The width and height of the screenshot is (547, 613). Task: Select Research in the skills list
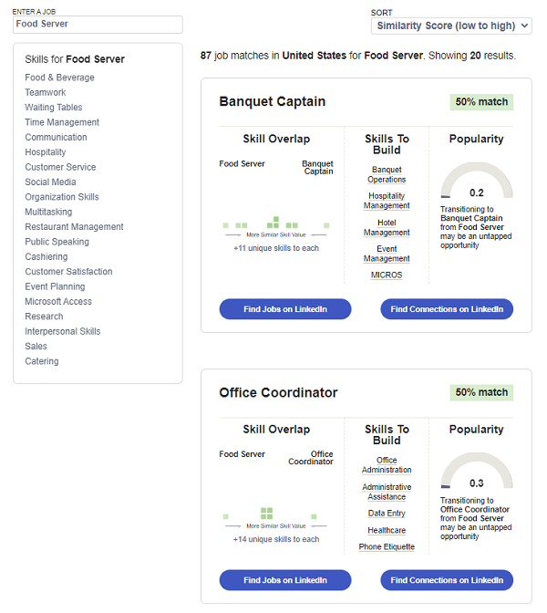(44, 317)
